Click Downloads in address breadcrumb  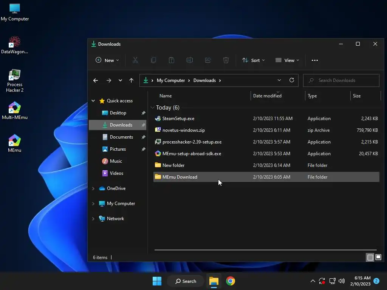[204, 80]
